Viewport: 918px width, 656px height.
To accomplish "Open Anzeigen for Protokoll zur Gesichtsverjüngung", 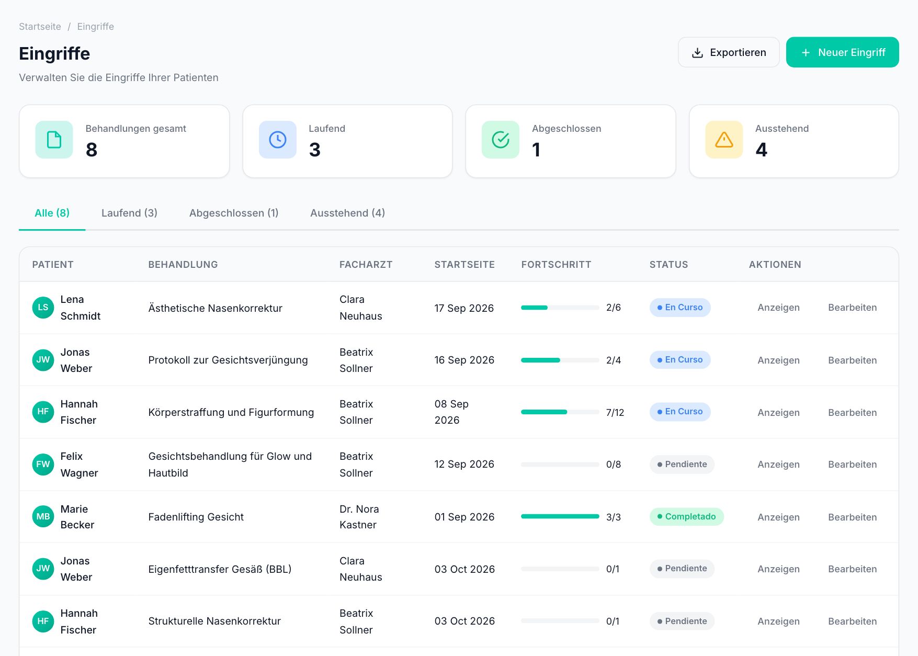I will (778, 360).
